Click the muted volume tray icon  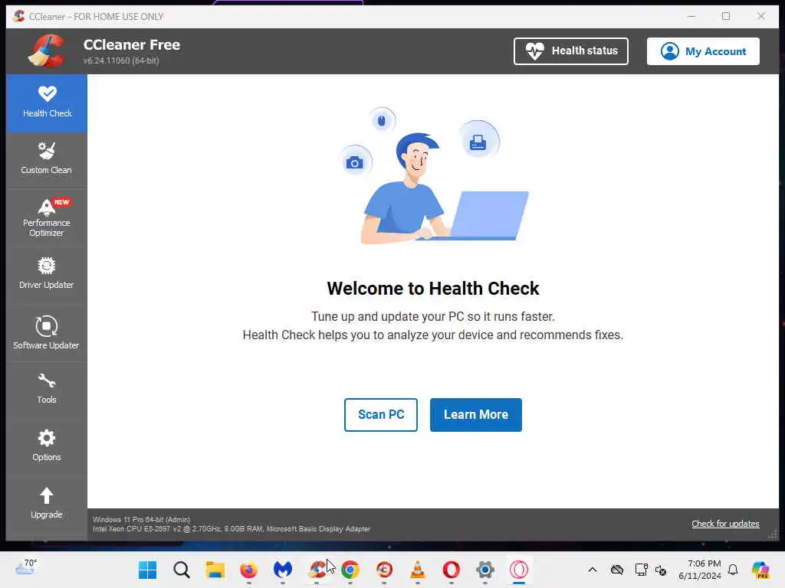660,570
